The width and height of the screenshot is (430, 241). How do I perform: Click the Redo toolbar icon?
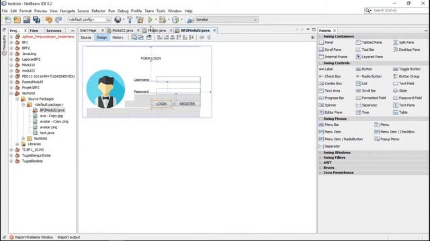(x=58, y=19)
